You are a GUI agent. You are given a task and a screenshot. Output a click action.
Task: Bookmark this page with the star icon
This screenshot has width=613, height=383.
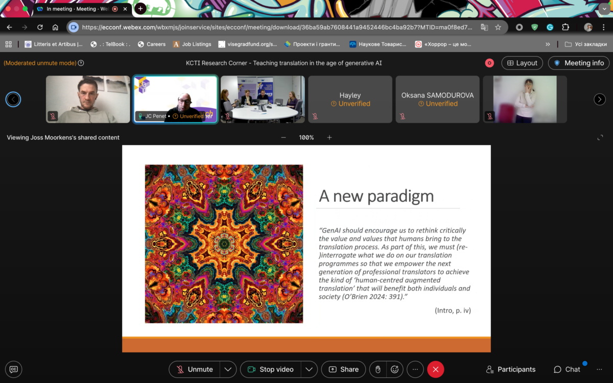tap(498, 27)
